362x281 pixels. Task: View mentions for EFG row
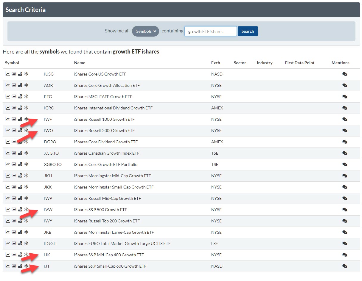[x=345, y=97]
